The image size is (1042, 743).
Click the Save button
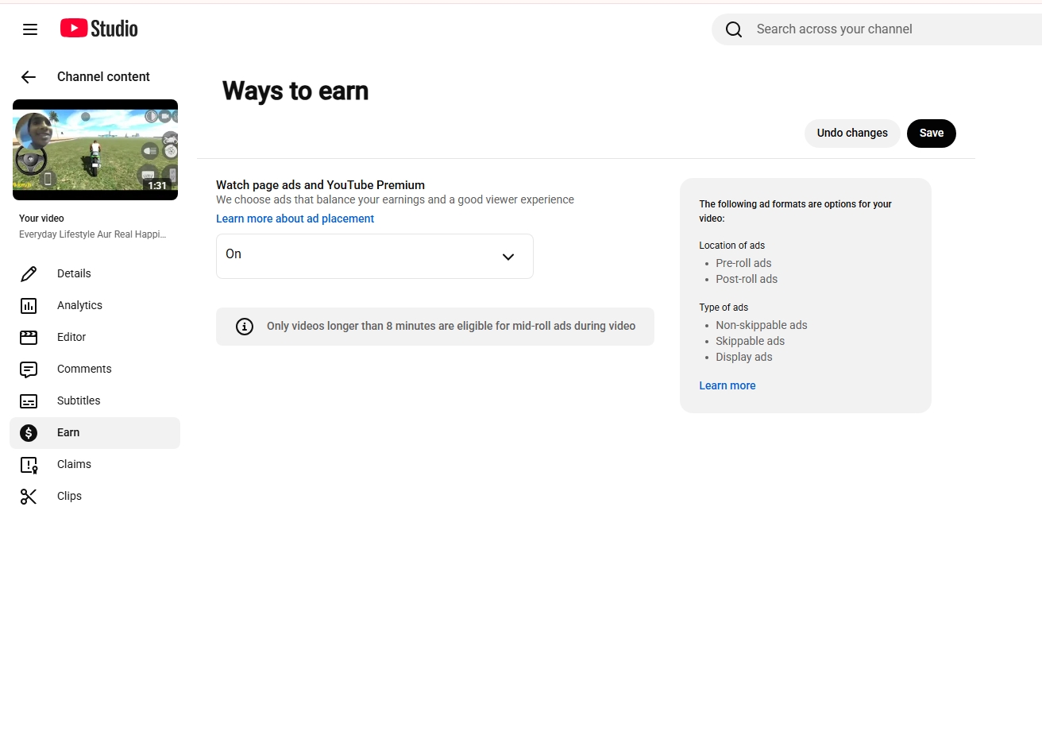pos(932,134)
